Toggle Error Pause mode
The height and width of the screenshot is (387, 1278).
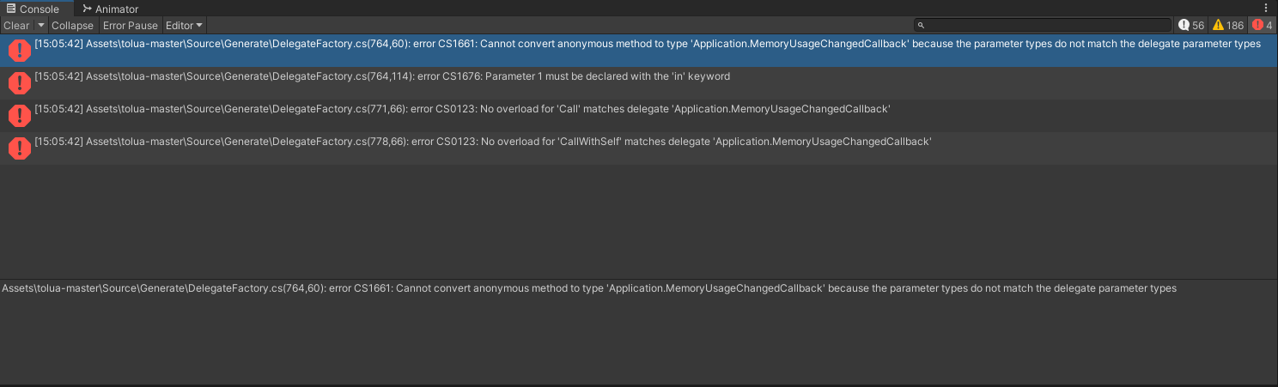pyautogui.click(x=131, y=26)
